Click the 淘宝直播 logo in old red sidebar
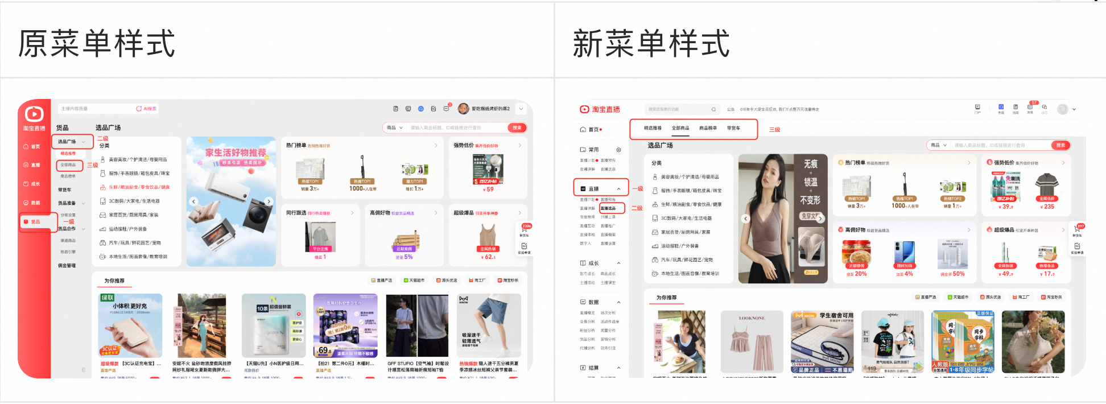Image resolution: width=1106 pixels, height=404 pixels. (x=34, y=119)
